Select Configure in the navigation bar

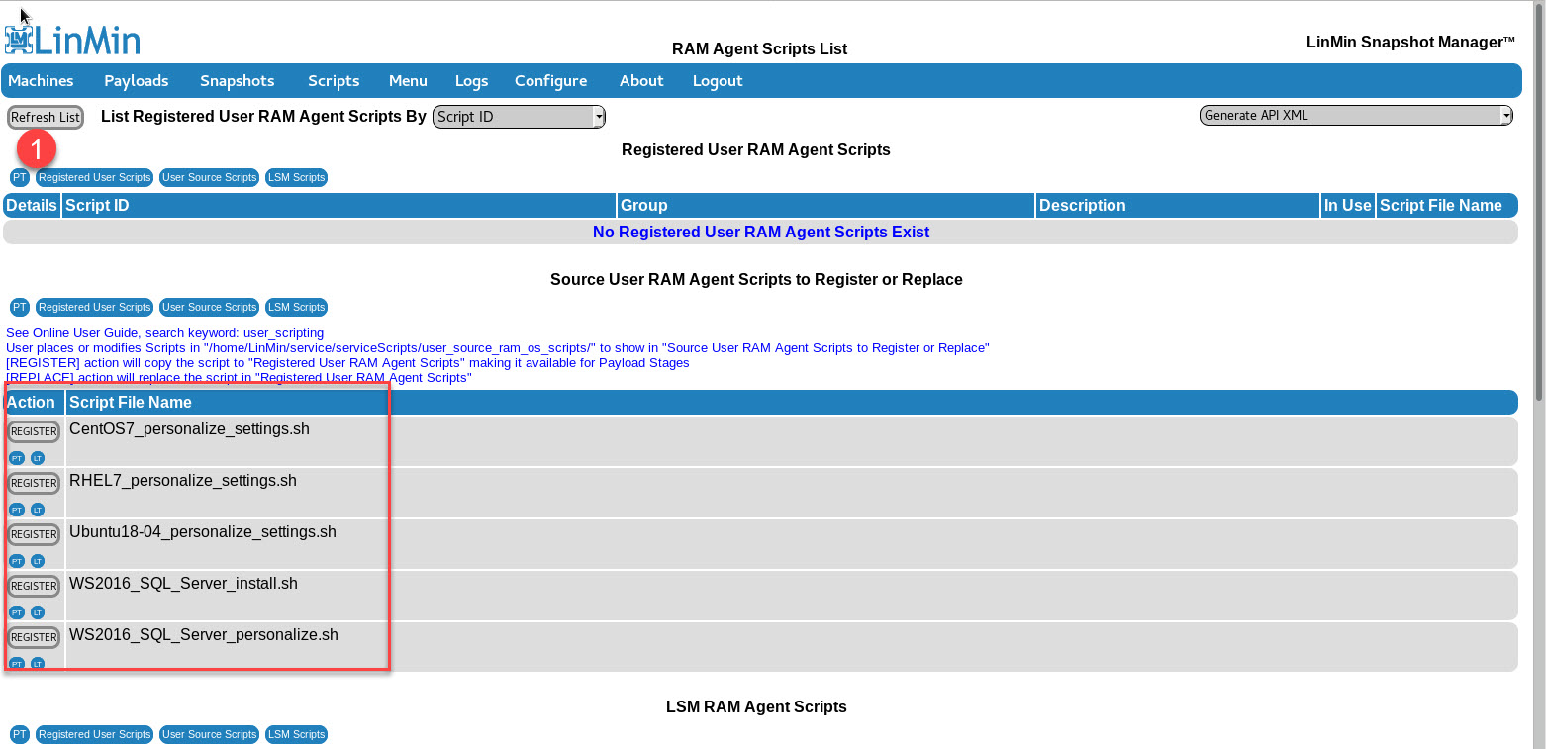click(x=550, y=81)
